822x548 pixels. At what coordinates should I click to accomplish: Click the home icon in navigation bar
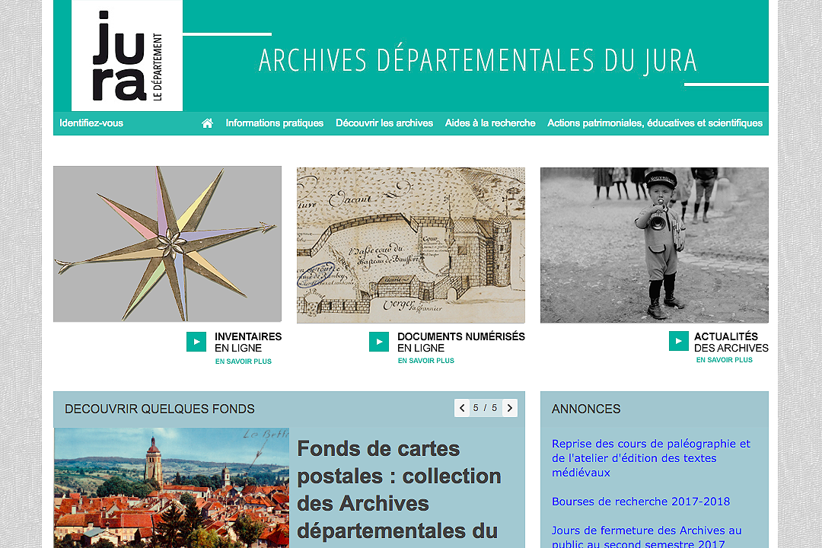207,123
